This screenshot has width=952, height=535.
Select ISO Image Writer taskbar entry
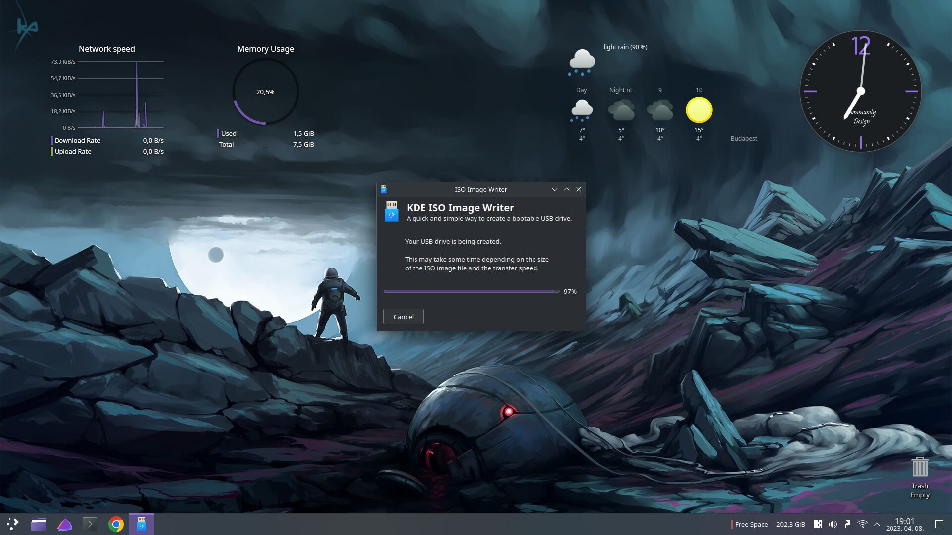(x=142, y=524)
